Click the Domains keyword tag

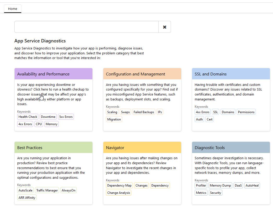click(x=228, y=112)
